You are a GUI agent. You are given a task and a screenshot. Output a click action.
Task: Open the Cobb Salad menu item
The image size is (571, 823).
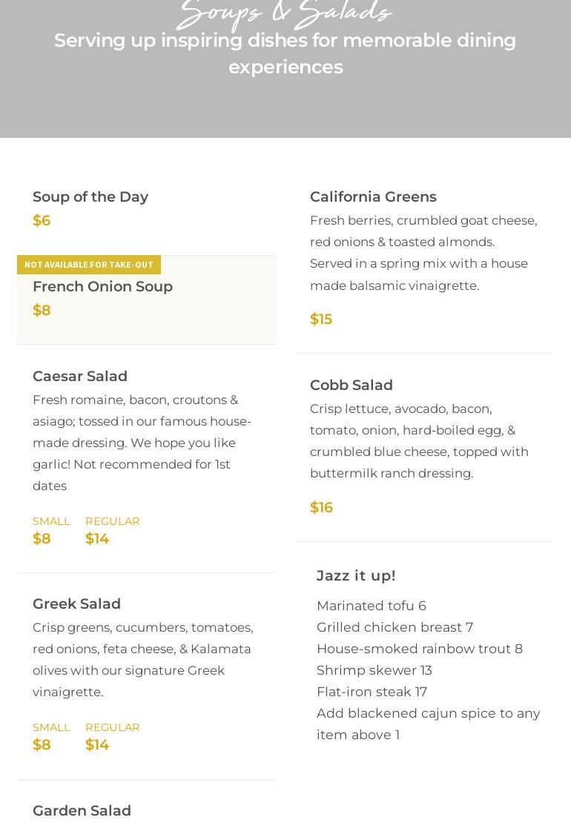(351, 385)
